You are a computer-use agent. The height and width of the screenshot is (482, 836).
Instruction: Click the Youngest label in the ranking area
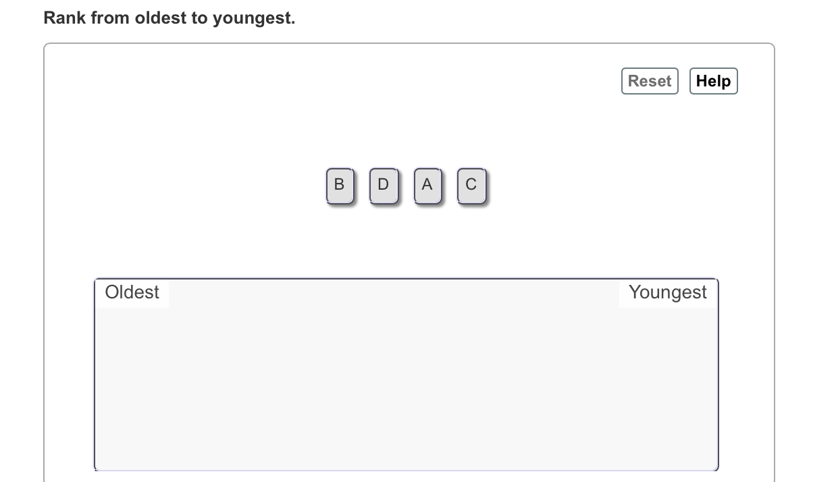click(667, 292)
